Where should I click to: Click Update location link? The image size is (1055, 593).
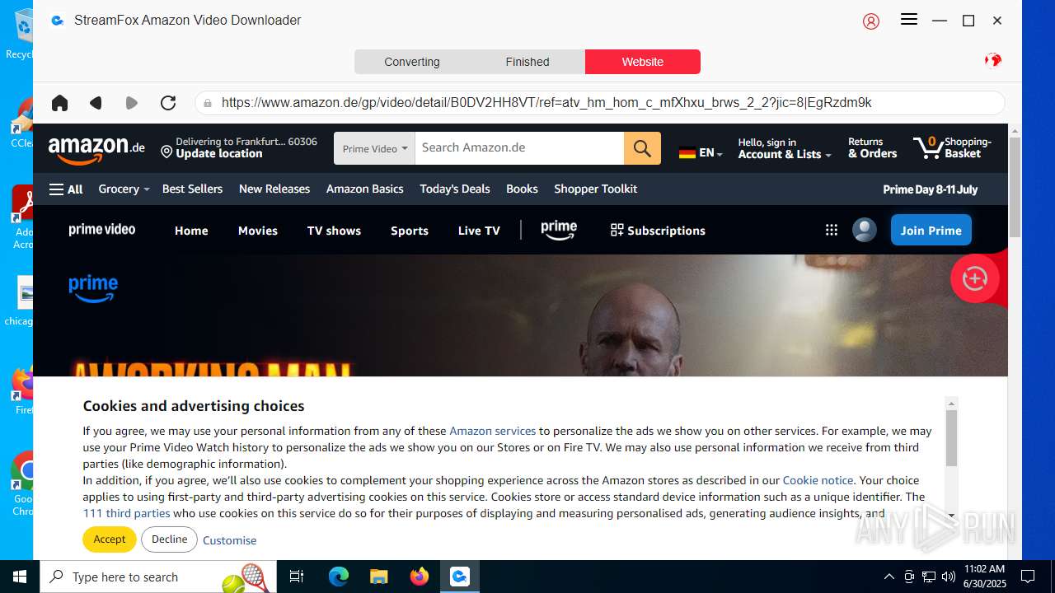click(219, 154)
